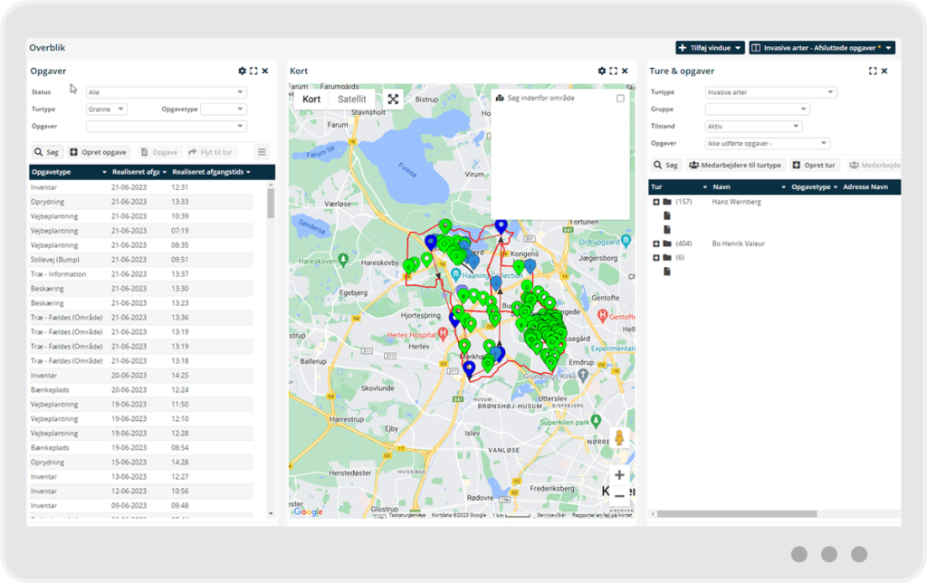Click the folder icon beside (404)
The width and height of the screenshot is (927, 583).
(x=667, y=244)
